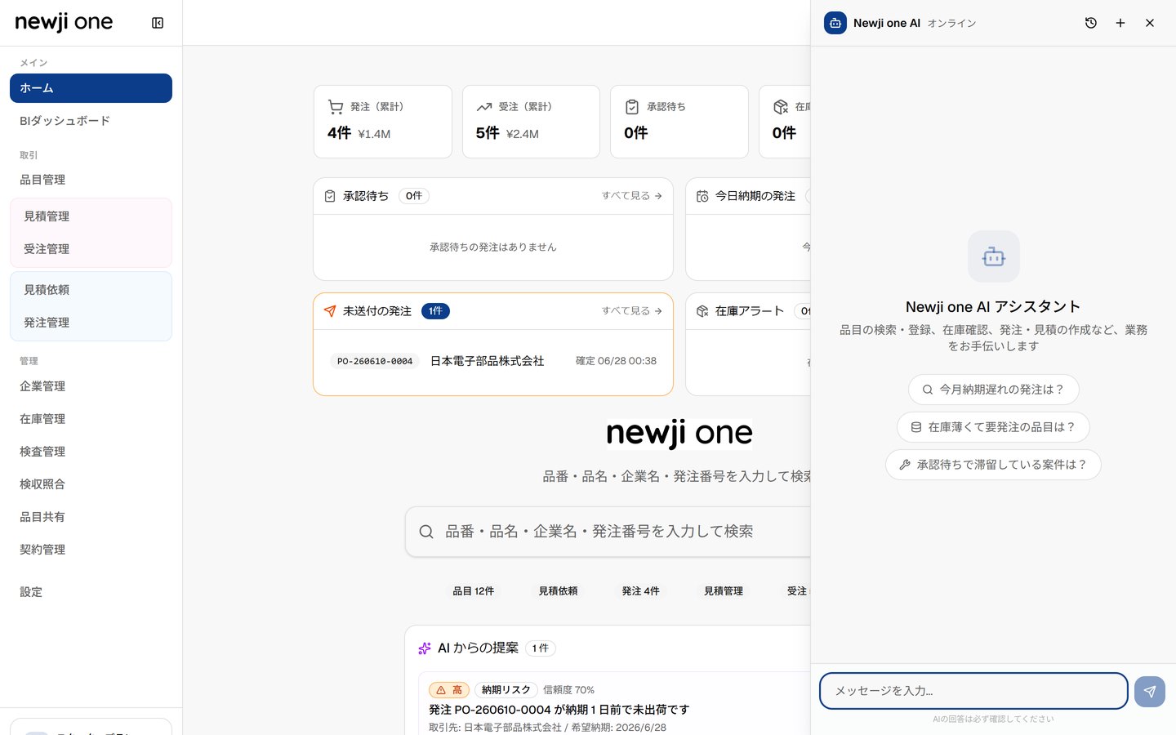This screenshot has width=1176, height=735.
Task: Click 信頼度 70% confidence label
Action: [569, 690]
